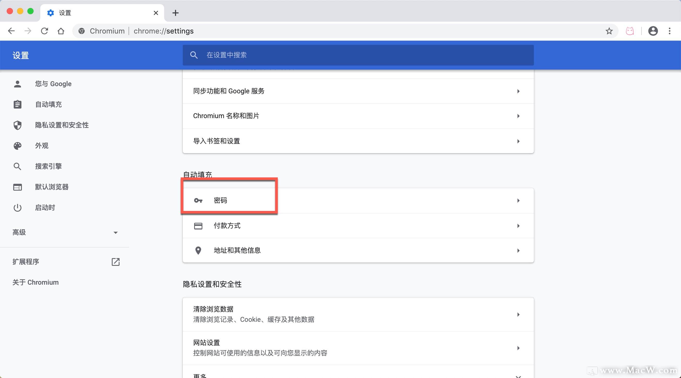This screenshot has height=378, width=681.
Task: Open 地址和其他信息 row
Action: (358, 250)
